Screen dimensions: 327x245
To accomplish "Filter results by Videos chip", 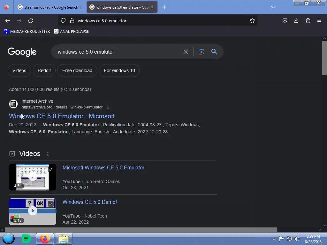I will (19, 71).
